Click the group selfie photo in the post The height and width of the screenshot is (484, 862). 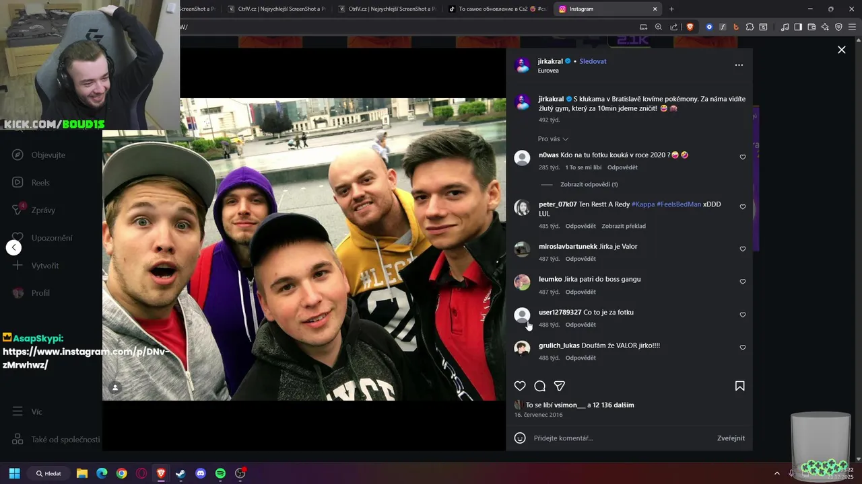[304, 249]
